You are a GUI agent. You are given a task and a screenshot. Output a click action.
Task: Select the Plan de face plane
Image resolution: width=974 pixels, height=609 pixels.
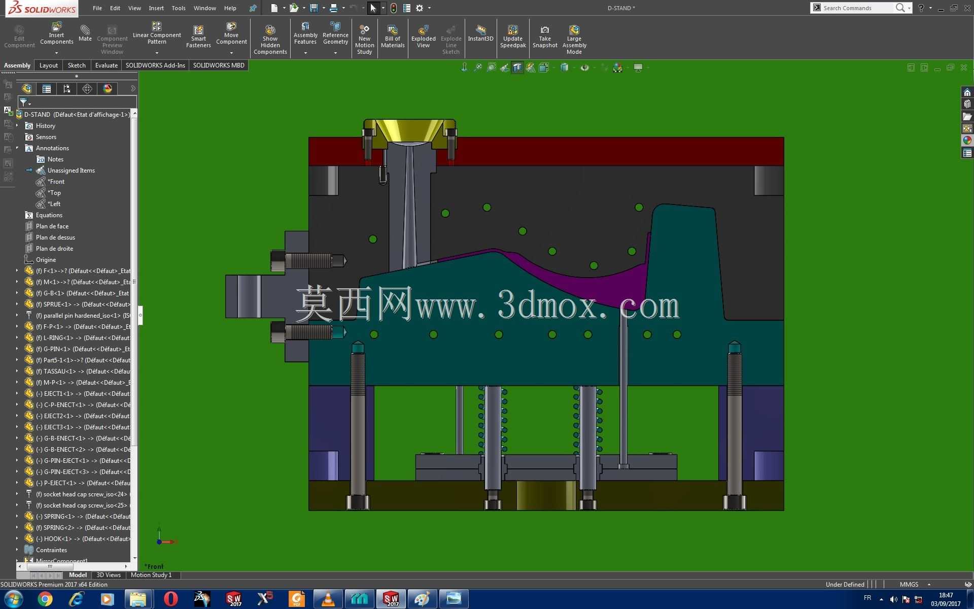point(52,226)
